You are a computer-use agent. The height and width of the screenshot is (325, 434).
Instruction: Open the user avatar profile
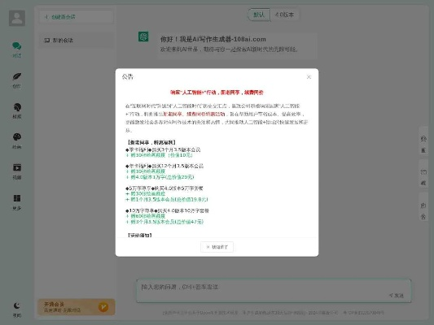click(x=17, y=18)
